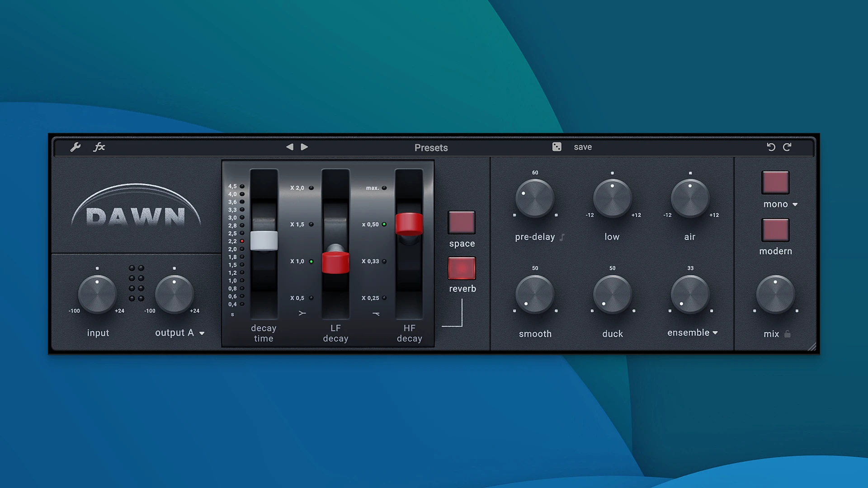Redo the last change

click(788, 147)
